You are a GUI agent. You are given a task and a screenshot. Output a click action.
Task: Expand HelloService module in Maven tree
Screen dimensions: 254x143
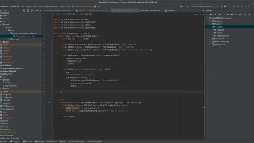[x=210, y=44]
